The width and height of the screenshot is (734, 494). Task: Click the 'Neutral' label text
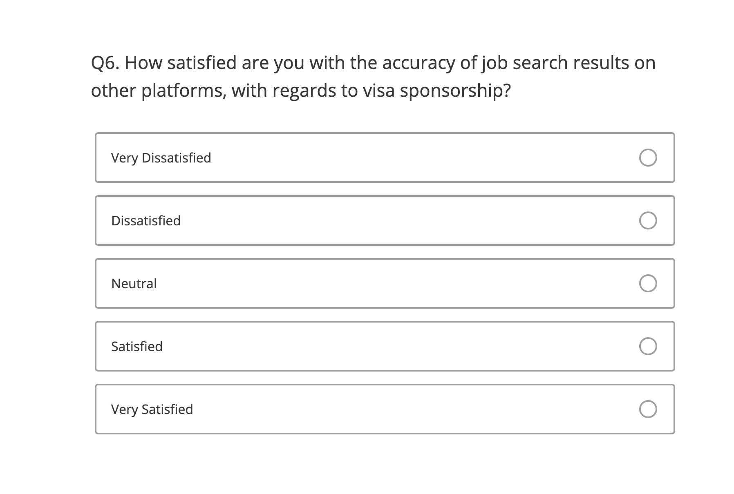point(134,283)
